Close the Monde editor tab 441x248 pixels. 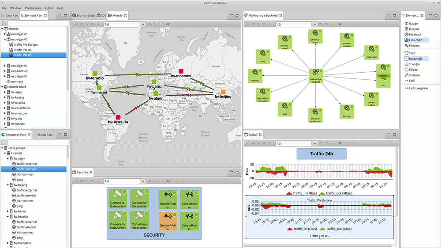[x=125, y=15]
